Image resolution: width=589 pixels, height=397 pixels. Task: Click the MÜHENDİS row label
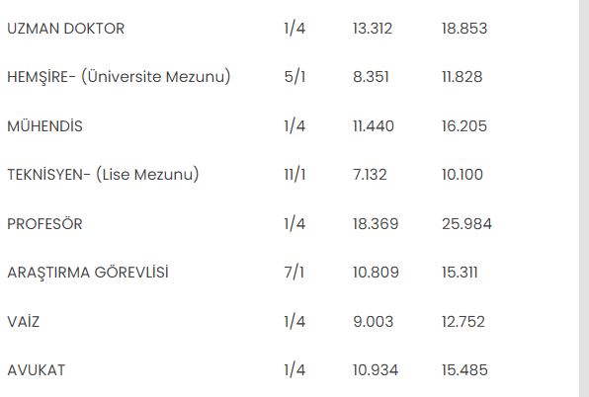click(x=44, y=126)
